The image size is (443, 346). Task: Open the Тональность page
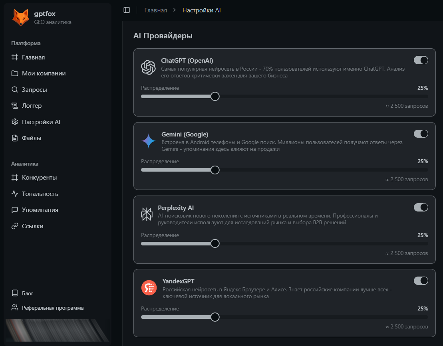pos(40,194)
